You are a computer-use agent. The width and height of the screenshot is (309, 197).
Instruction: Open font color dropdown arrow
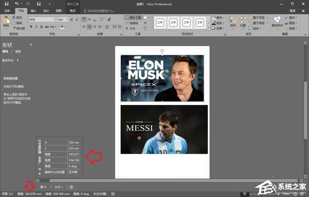coord(66,27)
